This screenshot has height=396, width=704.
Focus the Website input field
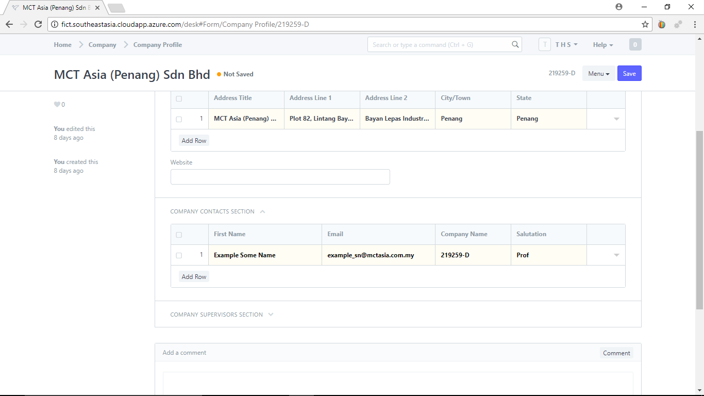(280, 177)
